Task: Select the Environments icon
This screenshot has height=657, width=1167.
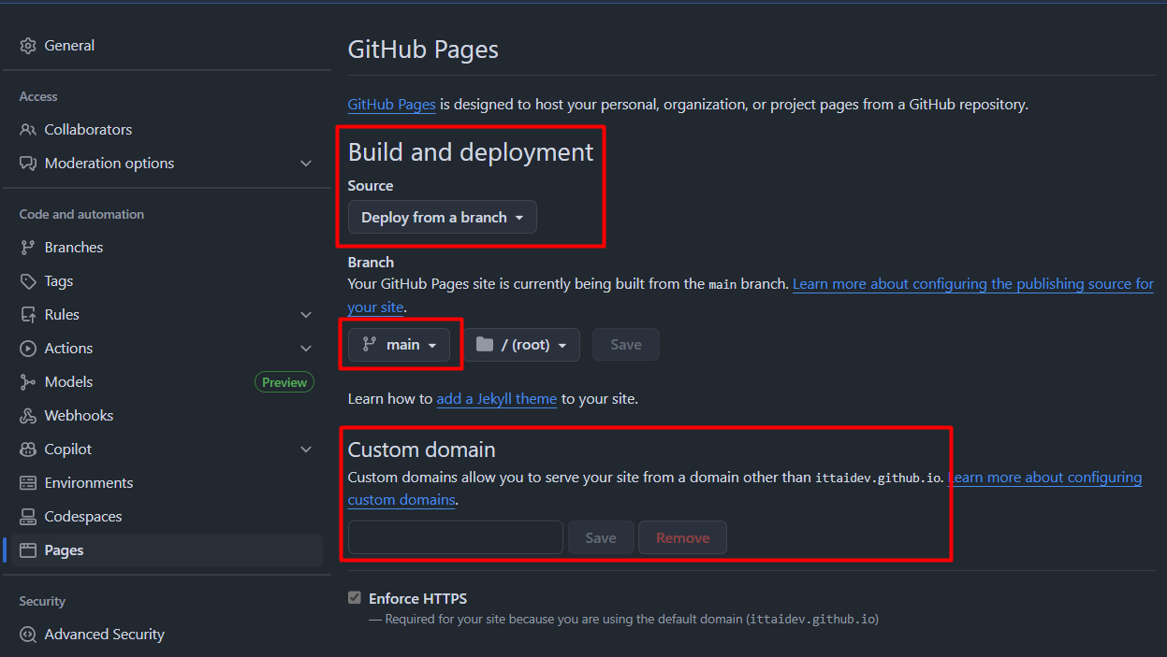Action: (x=28, y=482)
